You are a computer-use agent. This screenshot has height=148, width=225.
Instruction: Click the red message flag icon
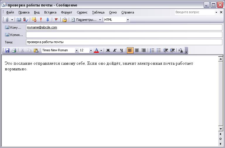pyautogui.click(x=56, y=20)
